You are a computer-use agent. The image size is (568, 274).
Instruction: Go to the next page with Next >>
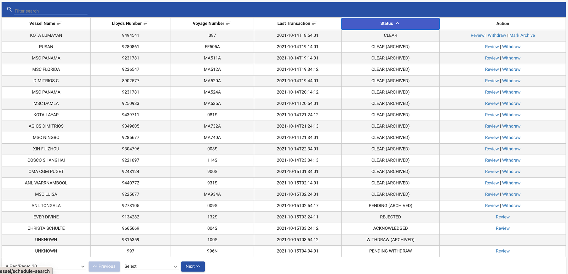(193, 266)
